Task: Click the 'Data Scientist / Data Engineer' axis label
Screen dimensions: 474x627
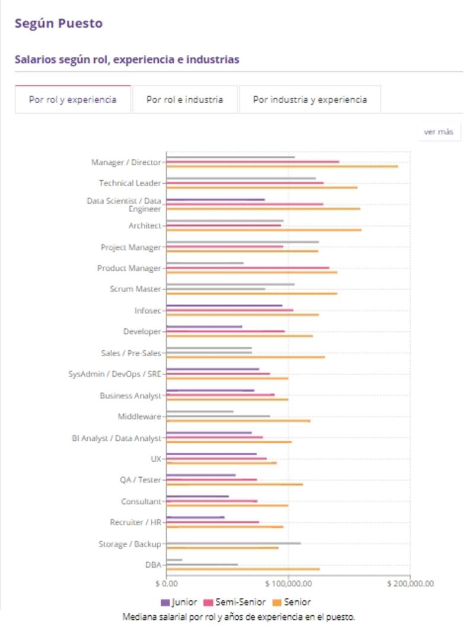Action: click(x=124, y=204)
